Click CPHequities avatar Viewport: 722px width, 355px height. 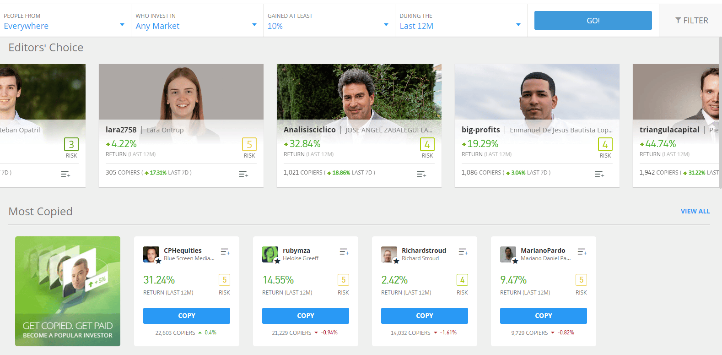point(151,254)
